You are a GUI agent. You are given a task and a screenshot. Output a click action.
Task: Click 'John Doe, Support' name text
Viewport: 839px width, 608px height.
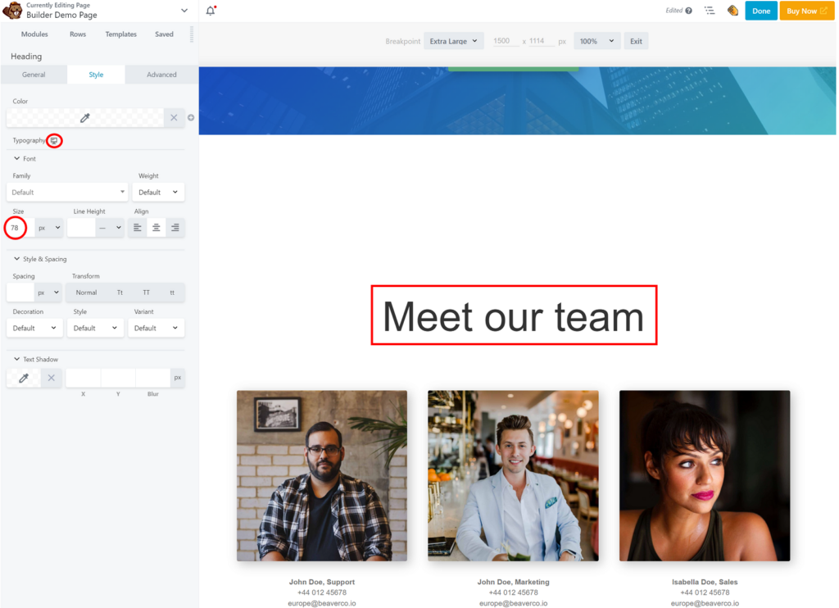(x=322, y=582)
